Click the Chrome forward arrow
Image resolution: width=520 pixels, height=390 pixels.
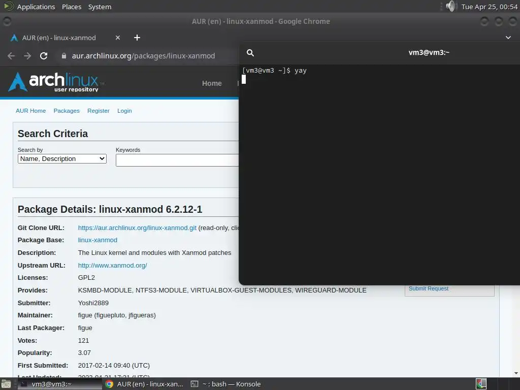pos(27,56)
